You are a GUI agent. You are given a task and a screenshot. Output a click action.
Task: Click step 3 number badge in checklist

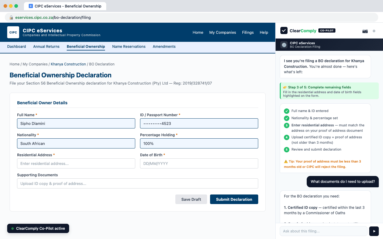pyautogui.click(x=287, y=125)
